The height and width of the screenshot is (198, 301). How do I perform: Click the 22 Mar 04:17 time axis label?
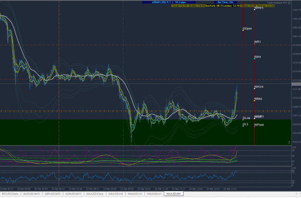[8, 189]
